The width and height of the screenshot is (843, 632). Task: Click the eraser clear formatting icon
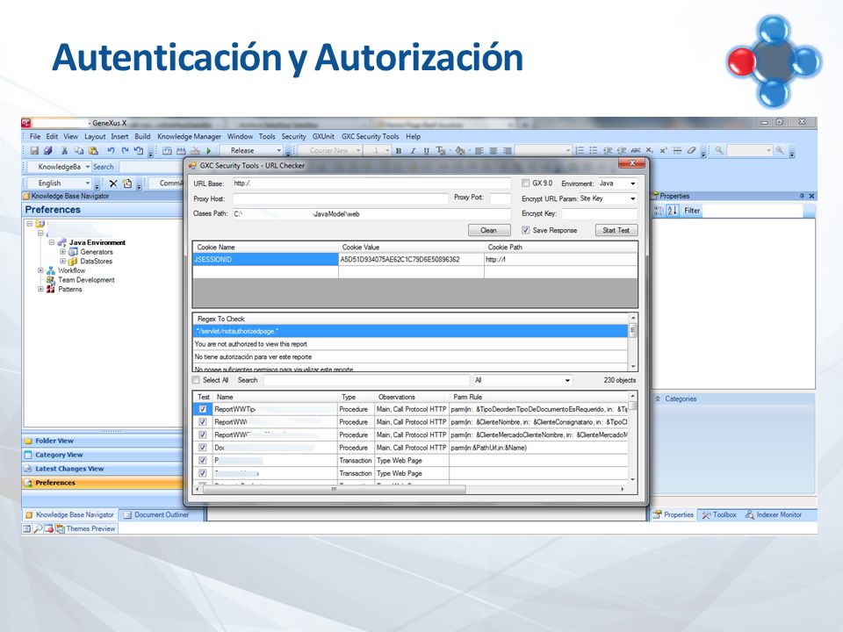point(691,151)
